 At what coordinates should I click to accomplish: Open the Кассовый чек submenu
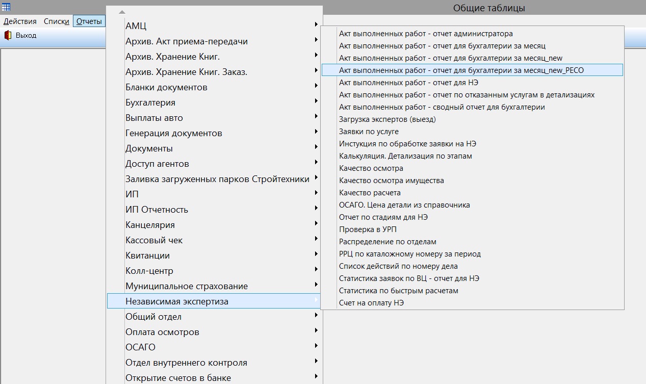point(215,240)
